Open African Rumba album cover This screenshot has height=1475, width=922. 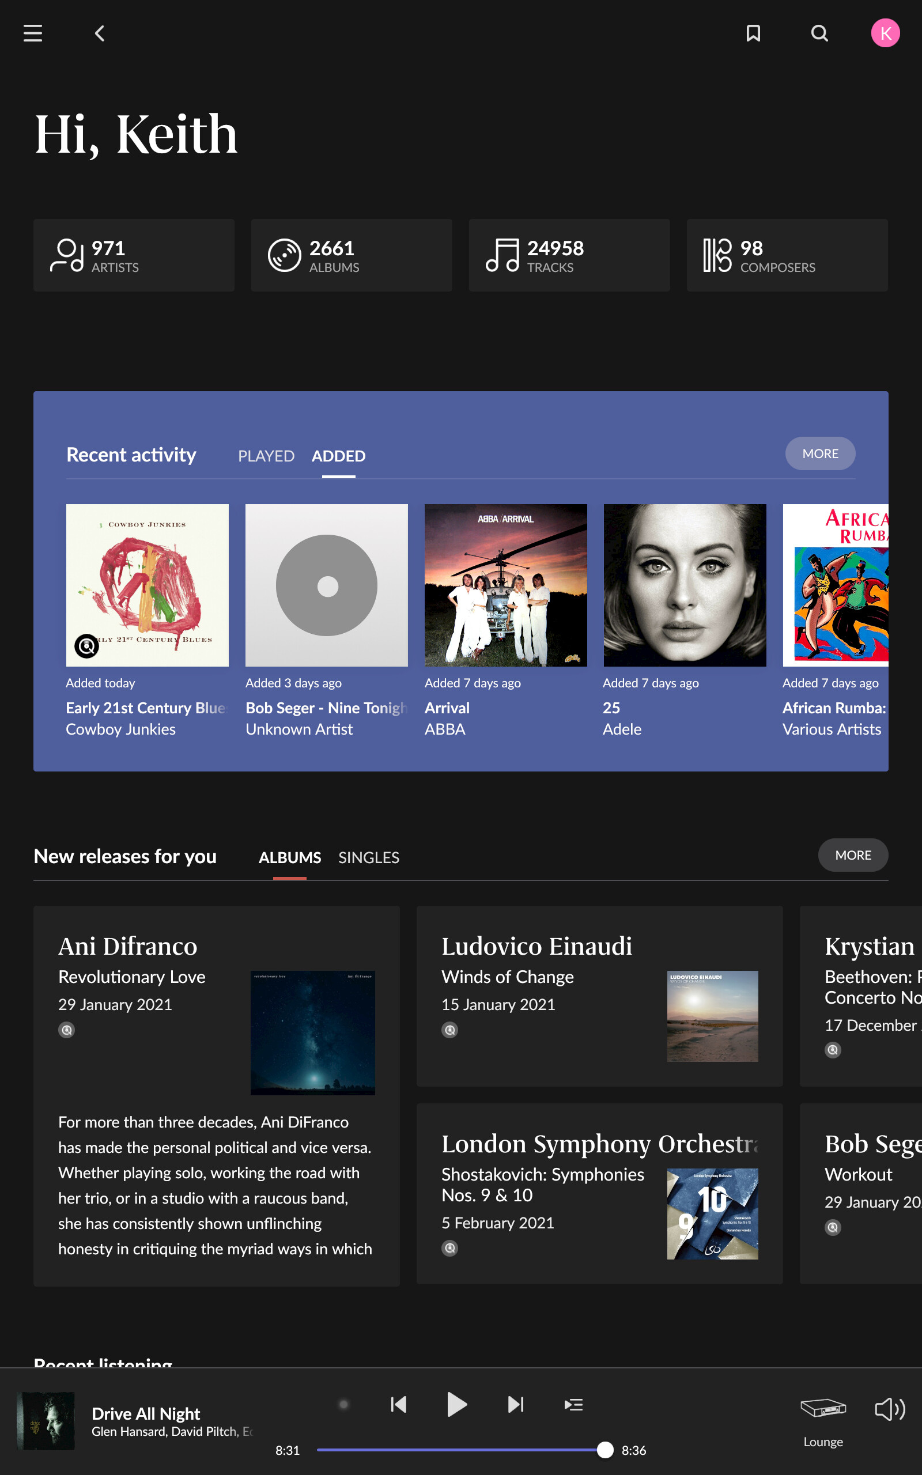[836, 585]
